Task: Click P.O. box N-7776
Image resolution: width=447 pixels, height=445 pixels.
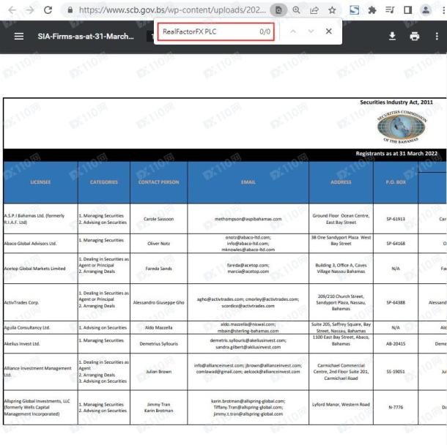Action: pyautogui.click(x=396, y=408)
